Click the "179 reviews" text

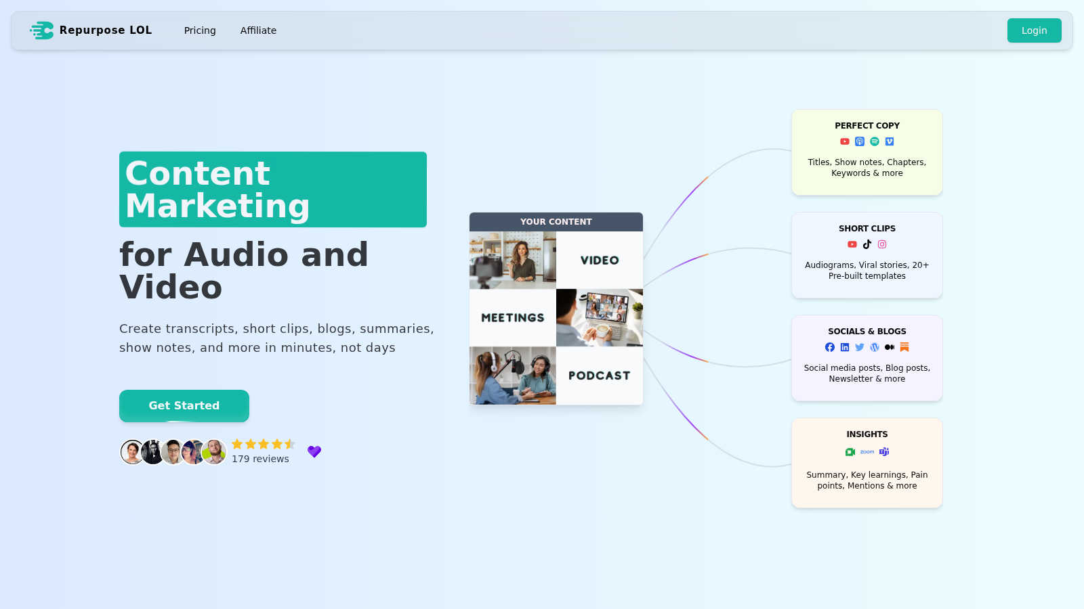pyautogui.click(x=260, y=459)
